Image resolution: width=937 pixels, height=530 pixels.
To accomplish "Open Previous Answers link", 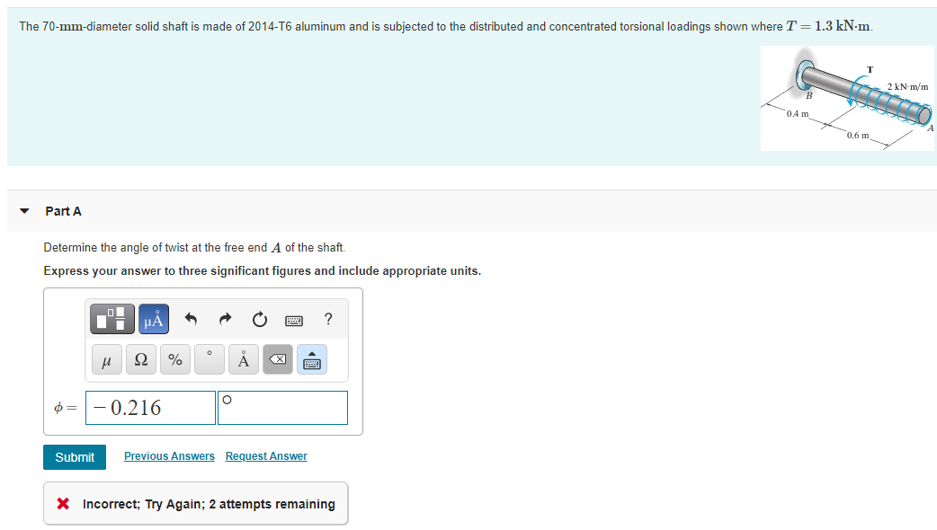I will coord(169,456).
